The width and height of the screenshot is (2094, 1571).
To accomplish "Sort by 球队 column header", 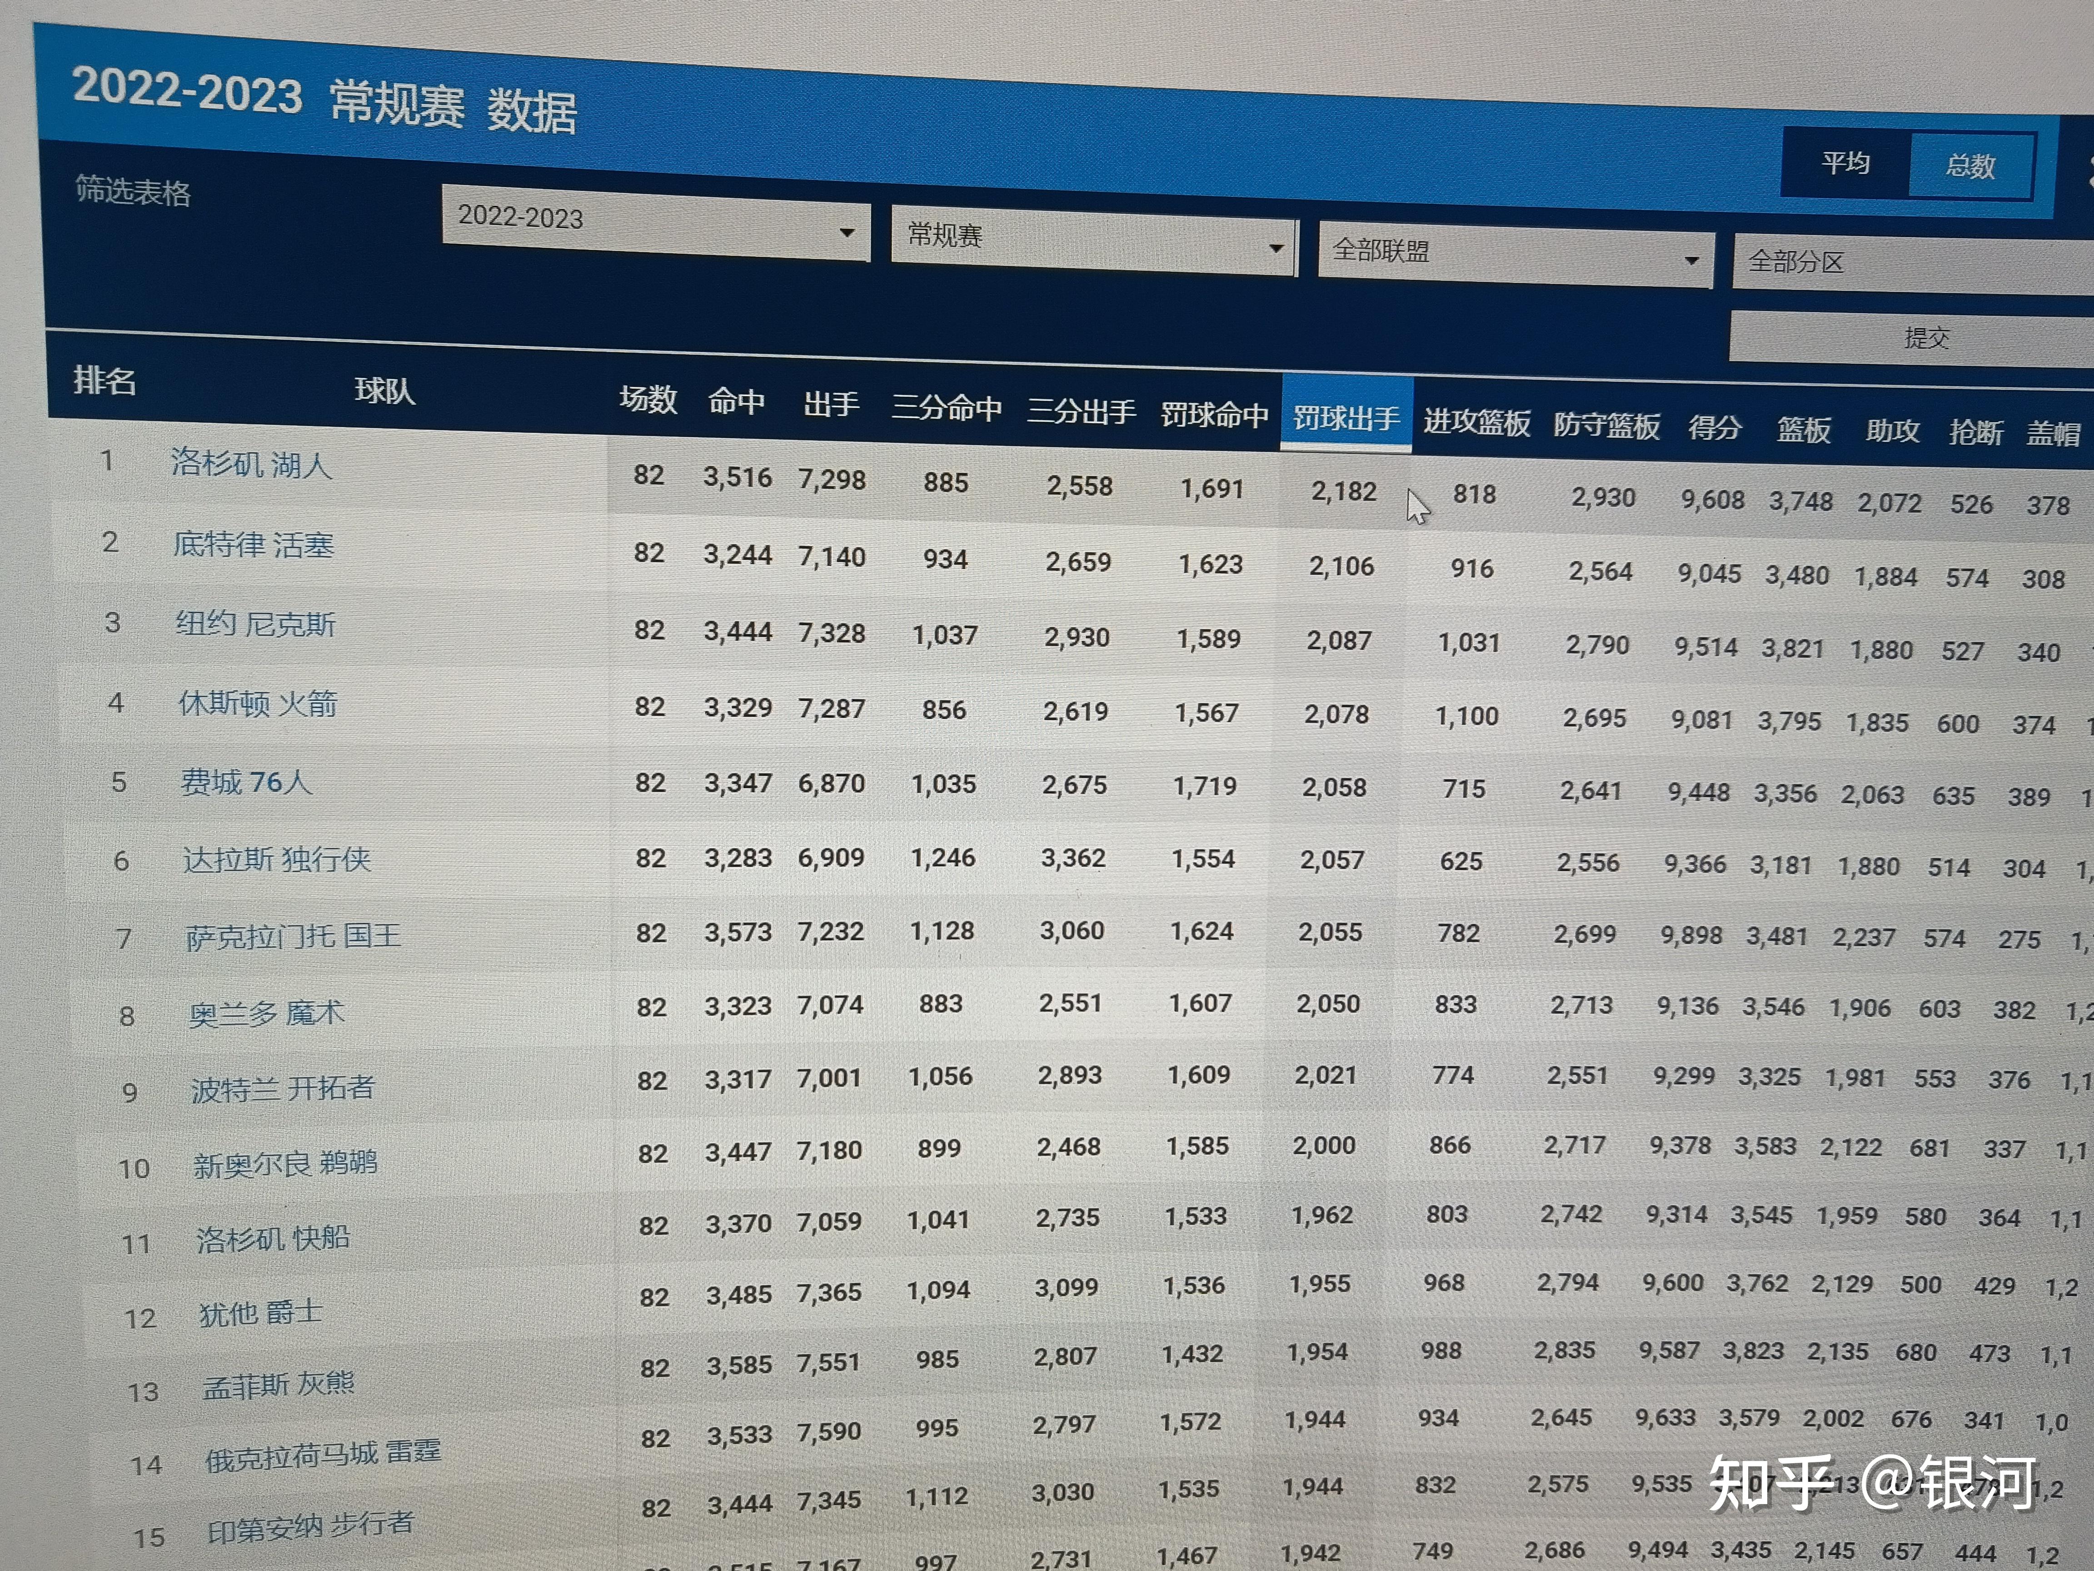I will [384, 390].
